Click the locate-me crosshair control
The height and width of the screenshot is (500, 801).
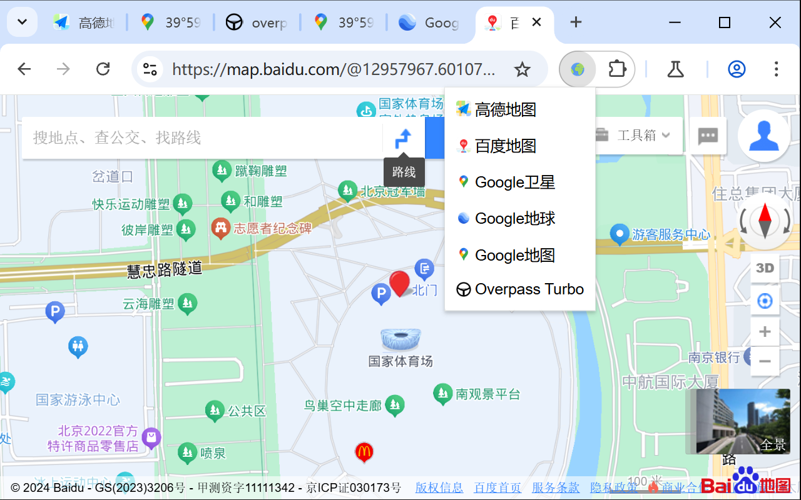765,301
